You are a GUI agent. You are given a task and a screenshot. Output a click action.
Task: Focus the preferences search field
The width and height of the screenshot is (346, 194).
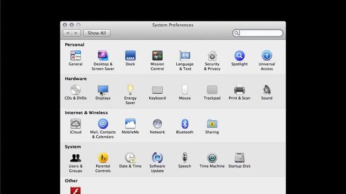coord(257,33)
